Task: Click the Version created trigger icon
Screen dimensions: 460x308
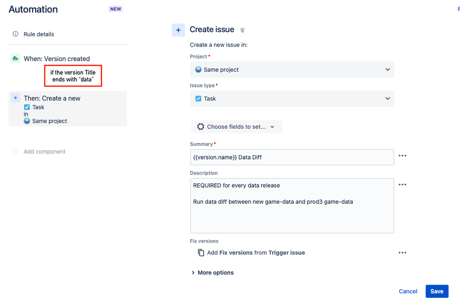Action: tap(16, 58)
